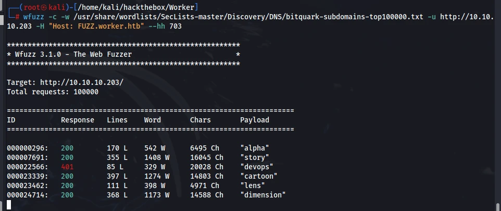The width and height of the screenshot is (501, 211).
Task: Click the "cartoon" payload result
Action: (x=259, y=176)
